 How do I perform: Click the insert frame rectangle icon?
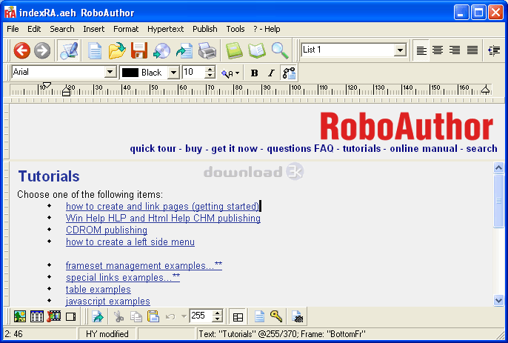(70, 316)
